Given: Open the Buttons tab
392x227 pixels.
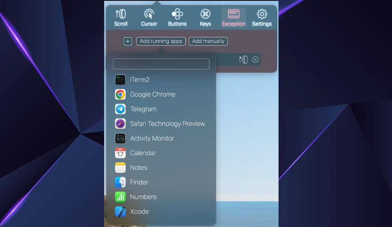Looking at the screenshot, I should pyautogui.click(x=177, y=18).
